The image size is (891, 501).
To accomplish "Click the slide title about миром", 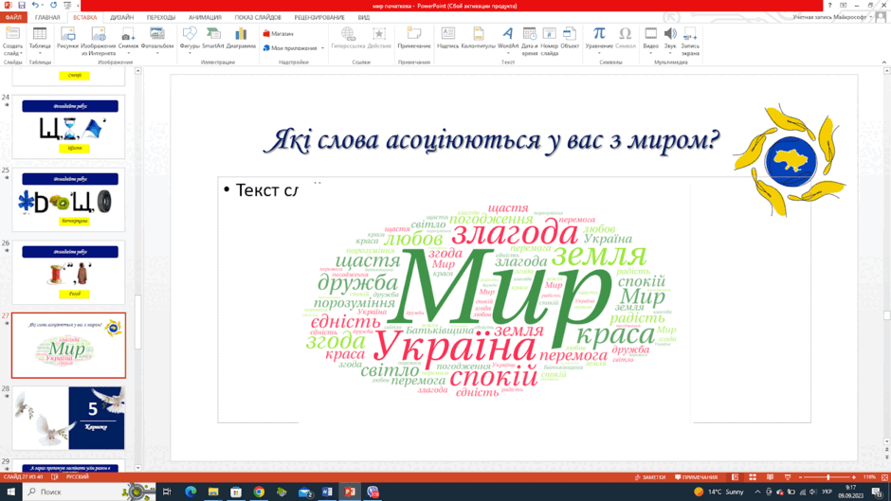I will click(x=492, y=140).
